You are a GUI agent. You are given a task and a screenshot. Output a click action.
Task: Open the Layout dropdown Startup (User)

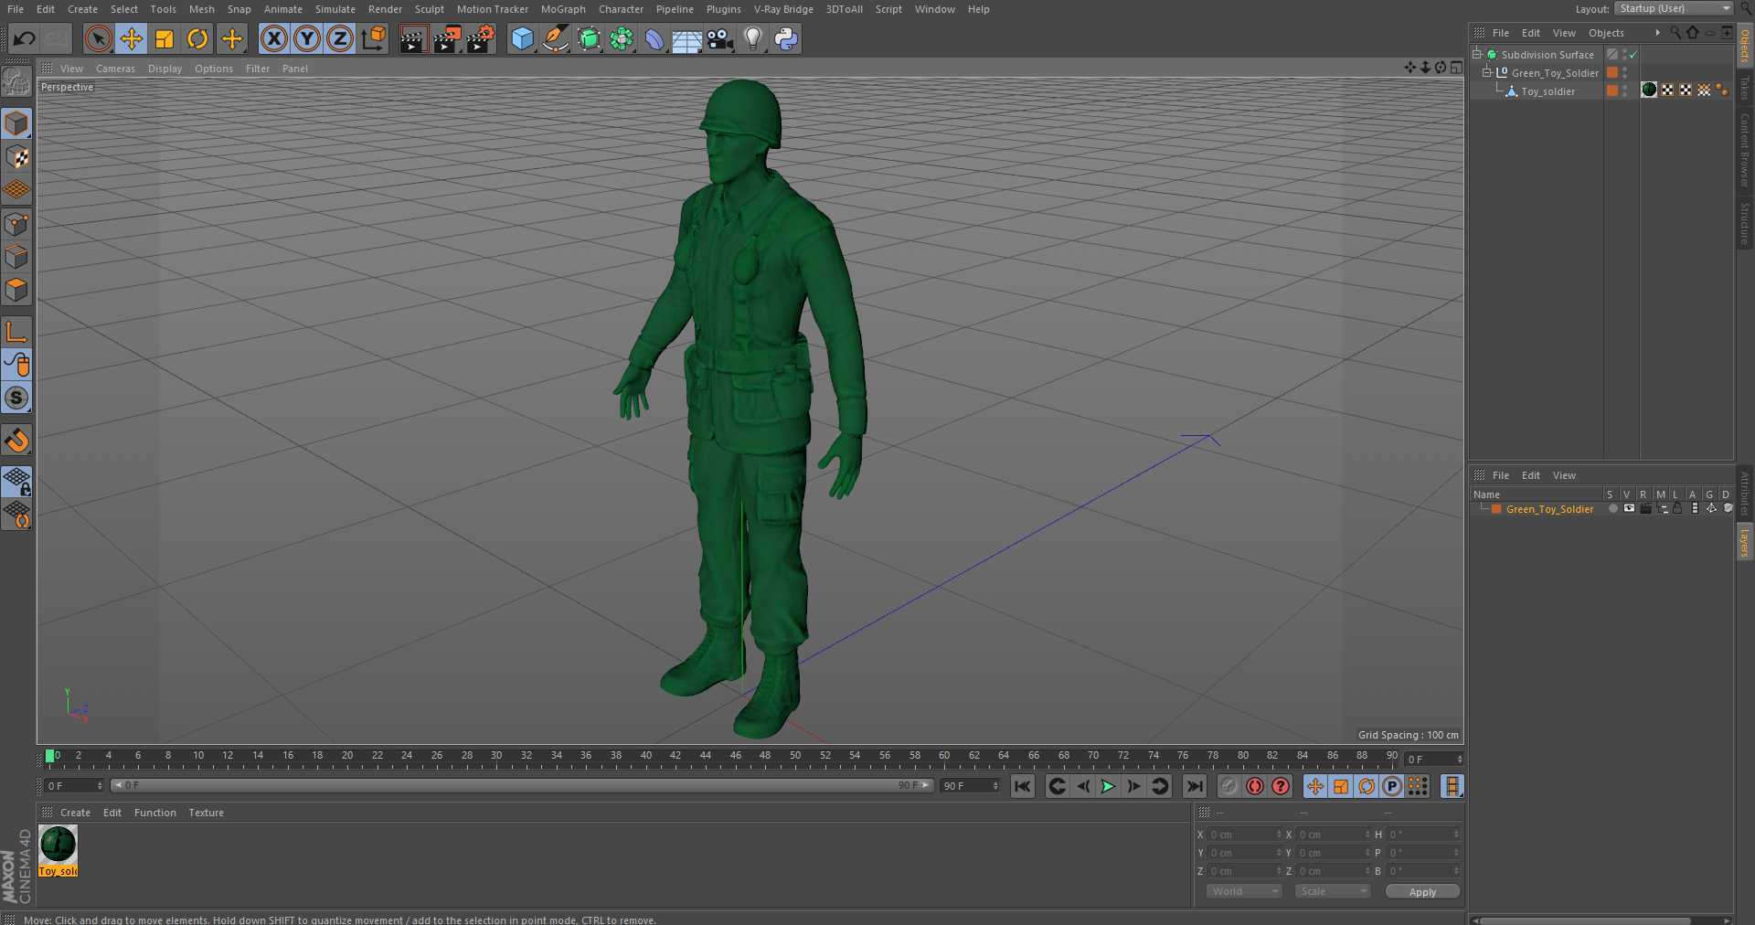[x=1674, y=8]
